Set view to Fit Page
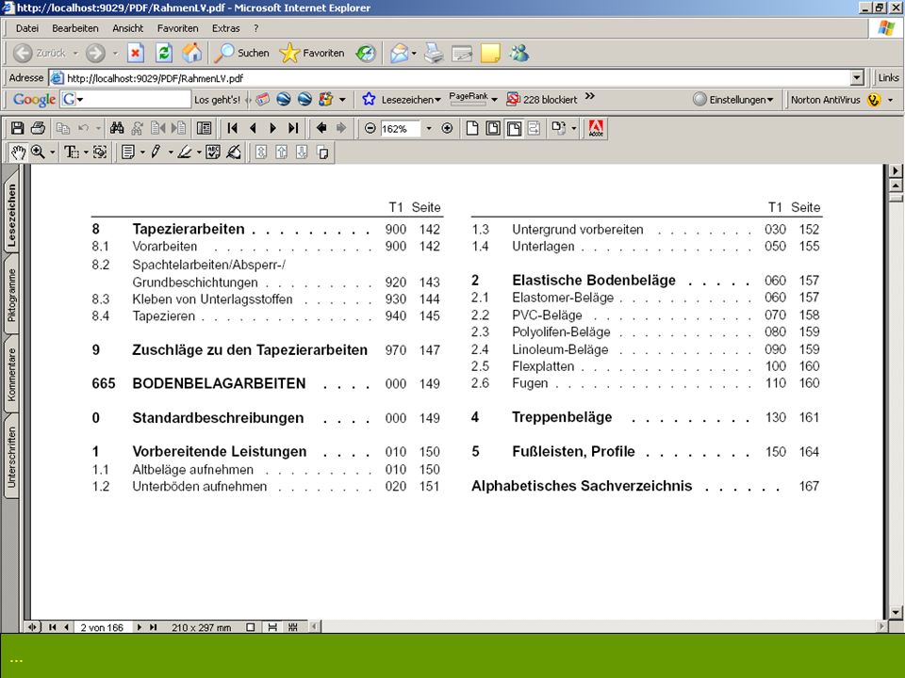 [x=493, y=128]
